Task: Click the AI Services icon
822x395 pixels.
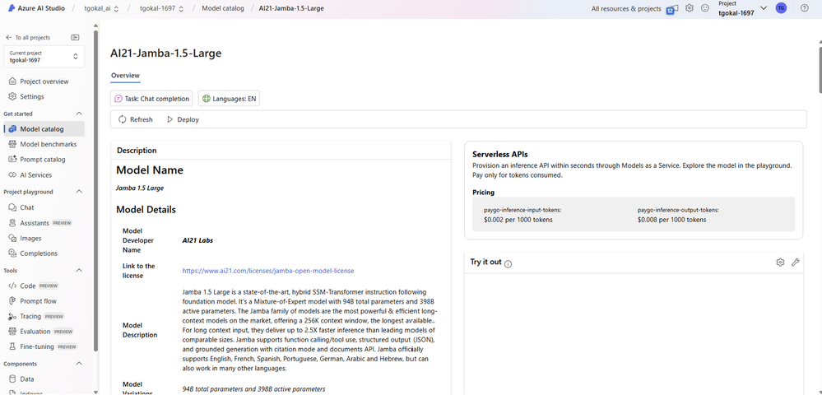Action: pos(12,174)
